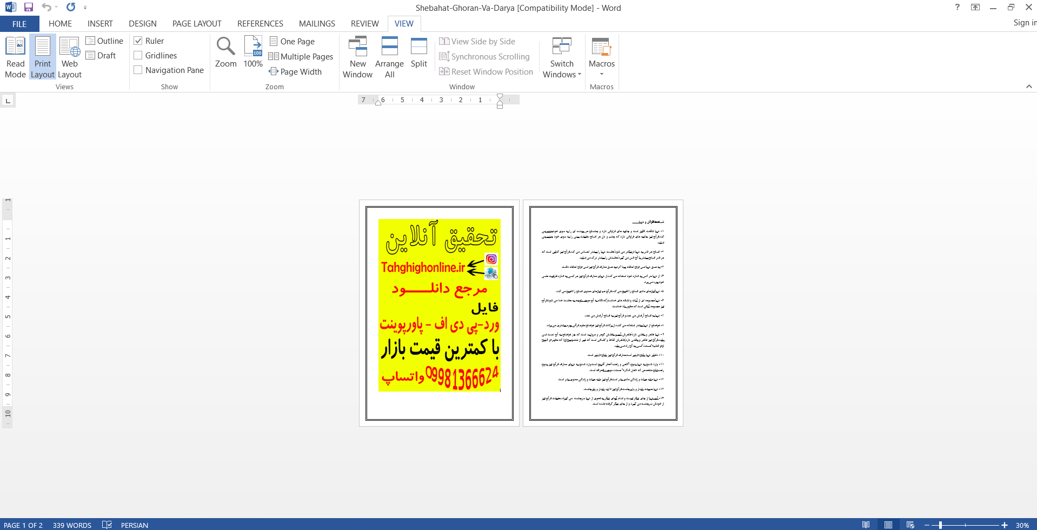The height and width of the screenshot is (530, 1037).
Task: Enable Navigation Pane checkbox
Action: (x=138, y=70)
